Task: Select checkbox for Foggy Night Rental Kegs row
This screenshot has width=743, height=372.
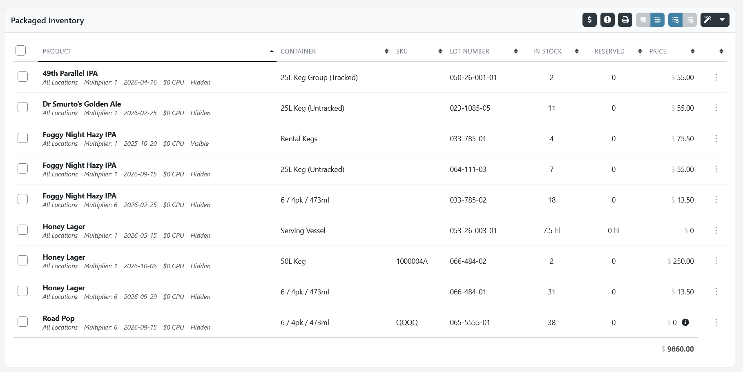Action: (22, 138)
